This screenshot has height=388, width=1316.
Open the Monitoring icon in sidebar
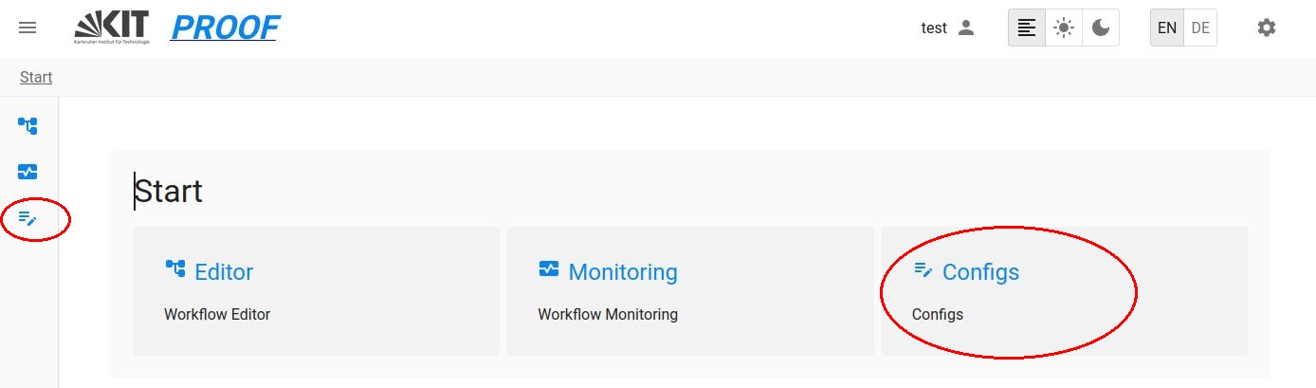click(27, 172)
